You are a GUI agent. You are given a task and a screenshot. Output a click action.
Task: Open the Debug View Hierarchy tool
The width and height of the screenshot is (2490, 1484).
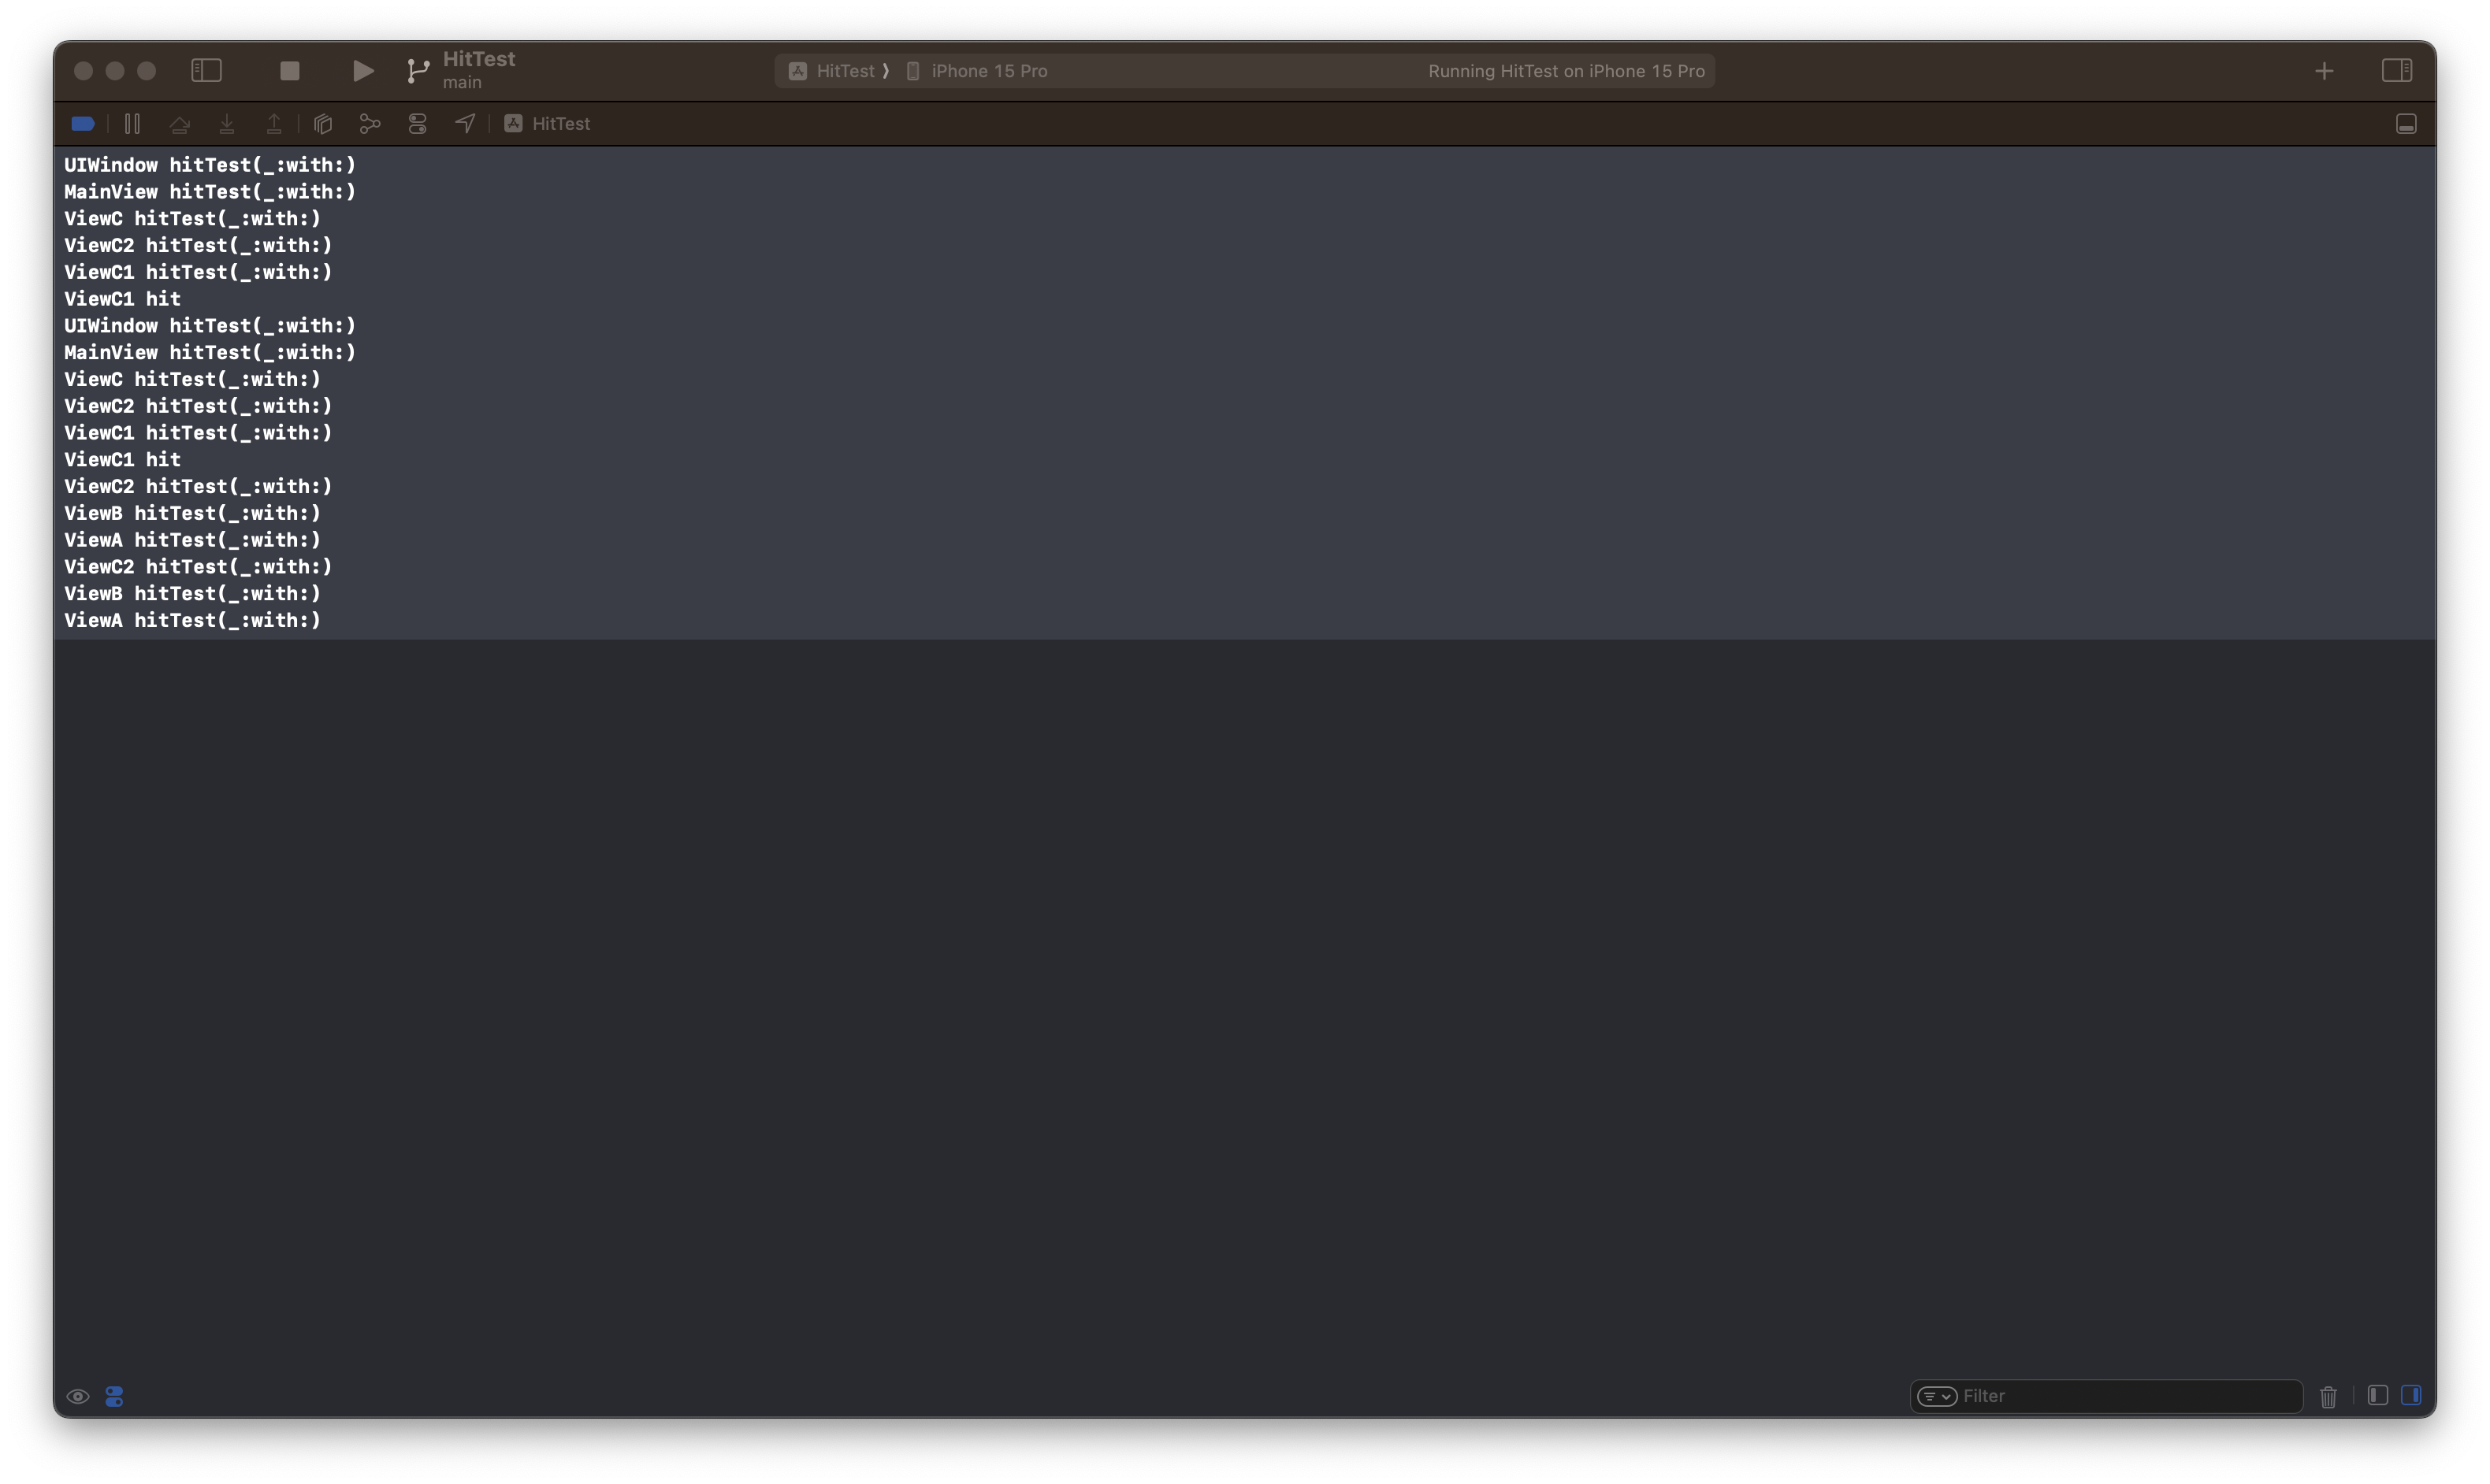[x=322, y=124]
